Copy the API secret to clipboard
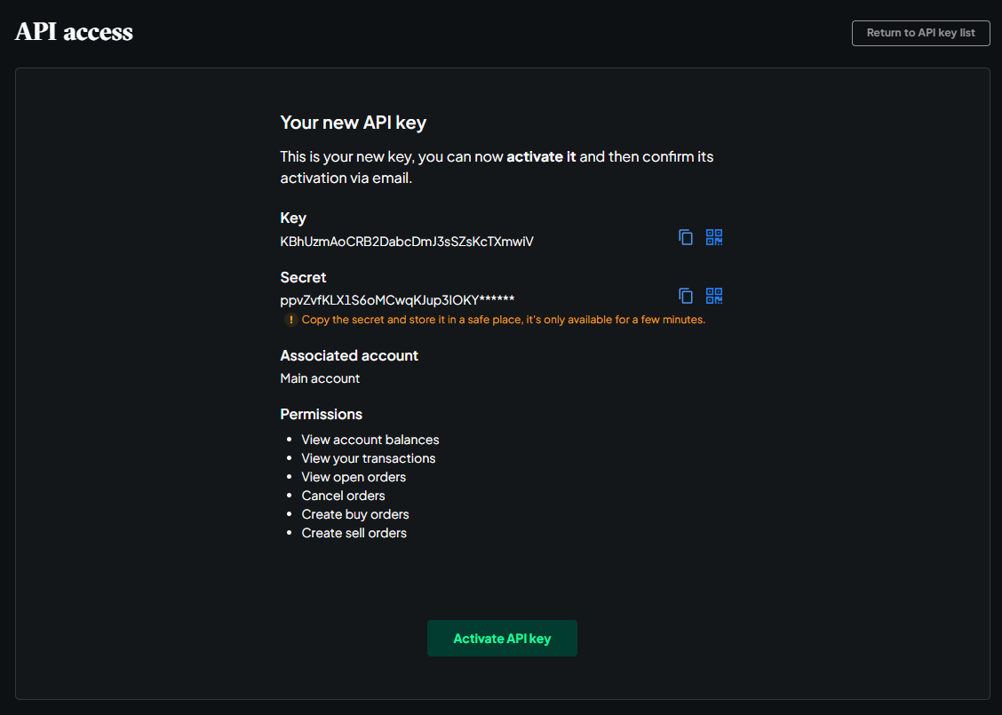The width and height of the screenshot is (1002, 715). tap(686, 296)
